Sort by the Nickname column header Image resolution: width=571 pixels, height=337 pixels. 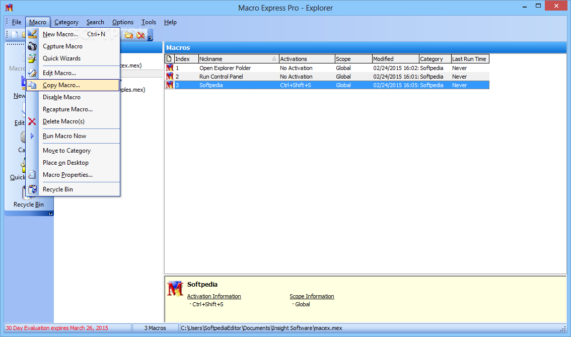pyautogui.click(x=239, y=58)
